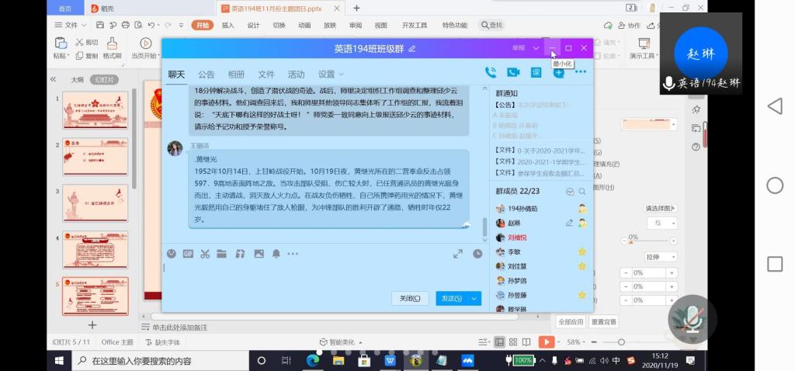Click the 全部应用 apply-to-all button
Screen dimensions: 795x371
pos(571,321)
